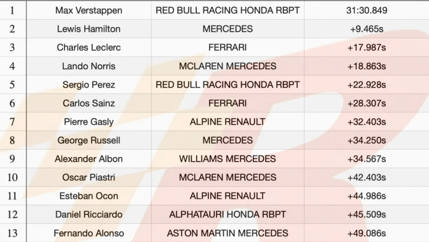Click the Carlos Sainz name cell

[x=89, y=103]
